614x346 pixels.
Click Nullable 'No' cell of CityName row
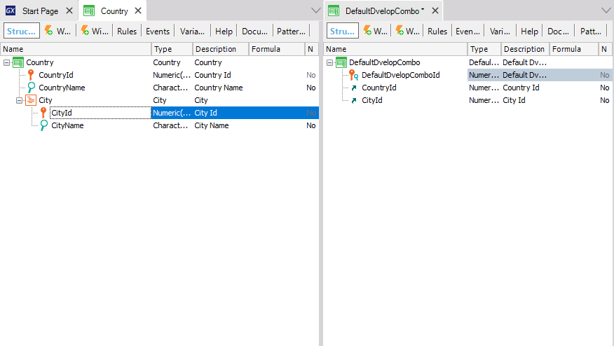pyautogui.click(x=311, y=125)
